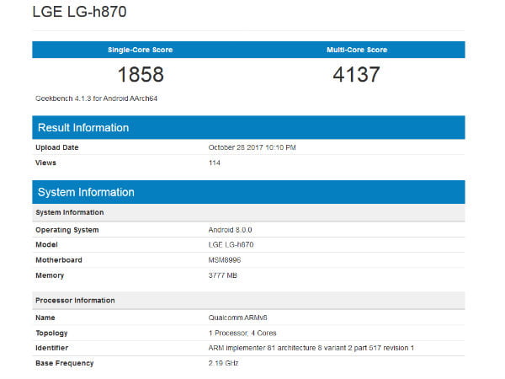Click the 'Qualcomm ARMv8' processor name
The image size is (505, 379).
coord(237,318)
